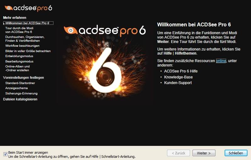
Task: Select 'Anzeigeschema' setting
Action: point(16,88)
